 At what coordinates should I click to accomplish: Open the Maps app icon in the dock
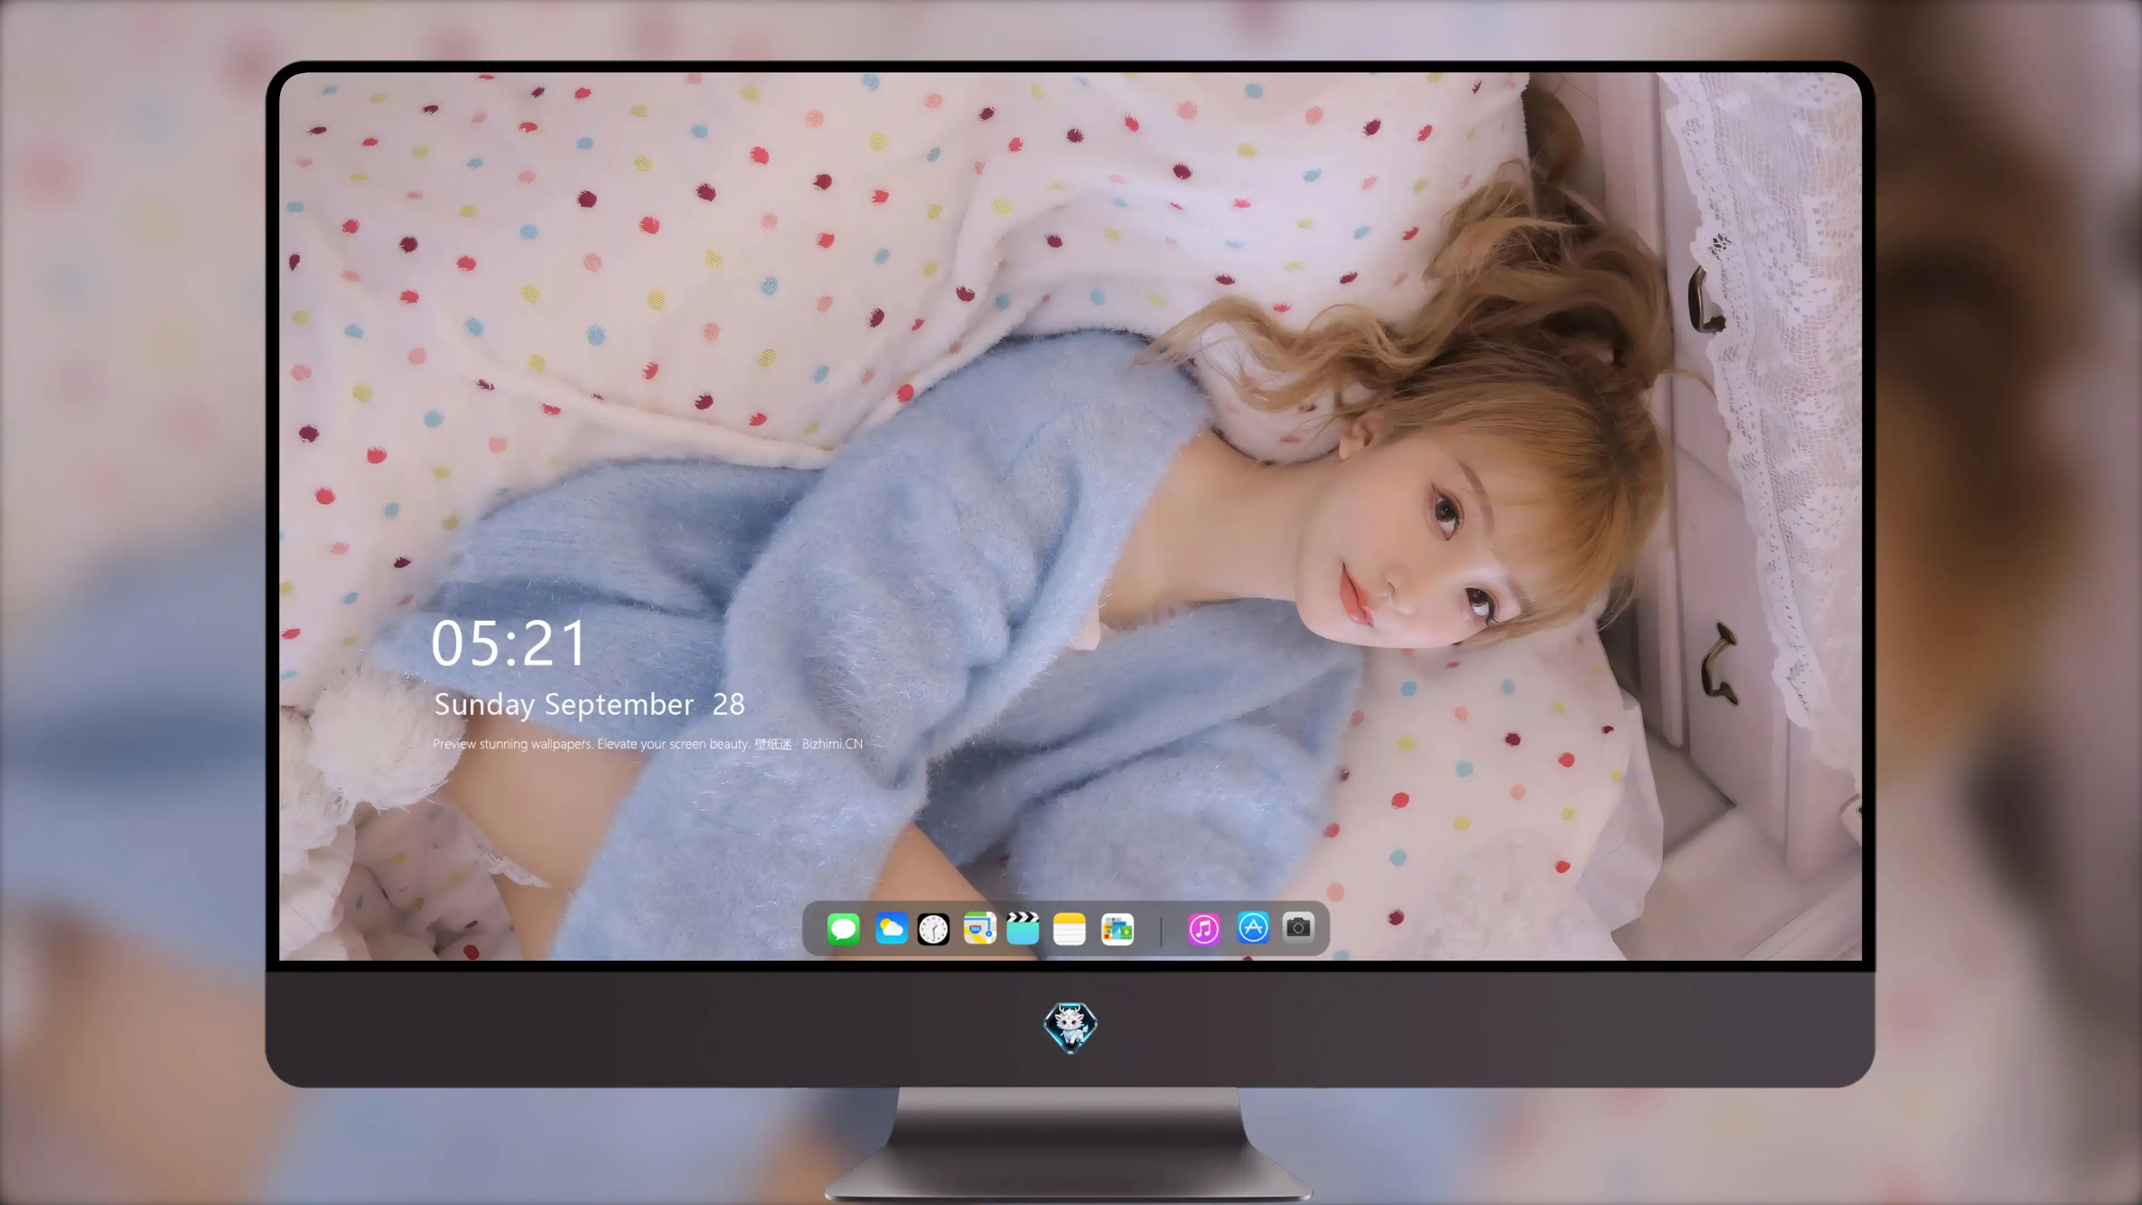pyautogui.click(x=980, y=928)
